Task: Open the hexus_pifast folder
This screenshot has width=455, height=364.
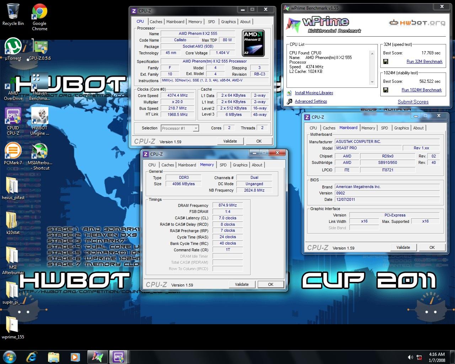Action: tap(13, 188)
